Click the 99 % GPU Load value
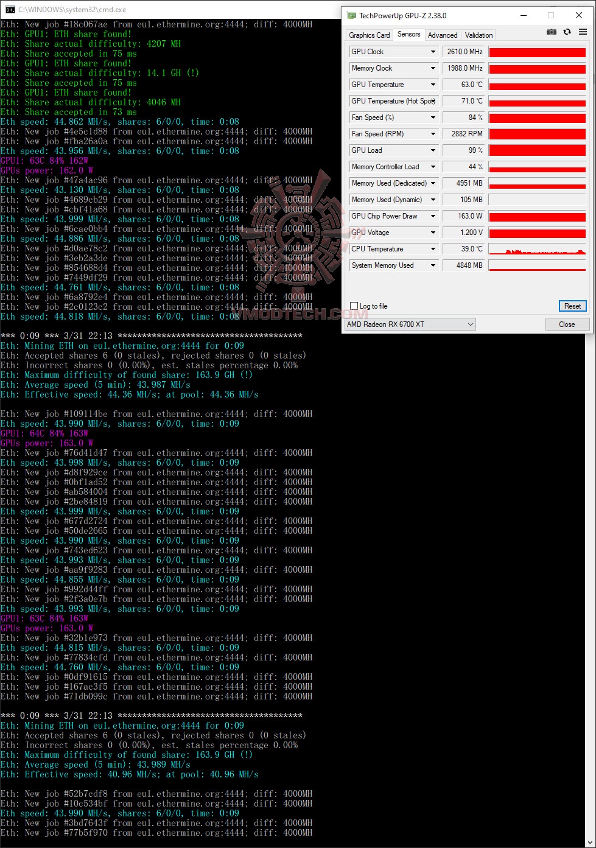This screenshot has height=848, width=596. (x=464, y=150)
